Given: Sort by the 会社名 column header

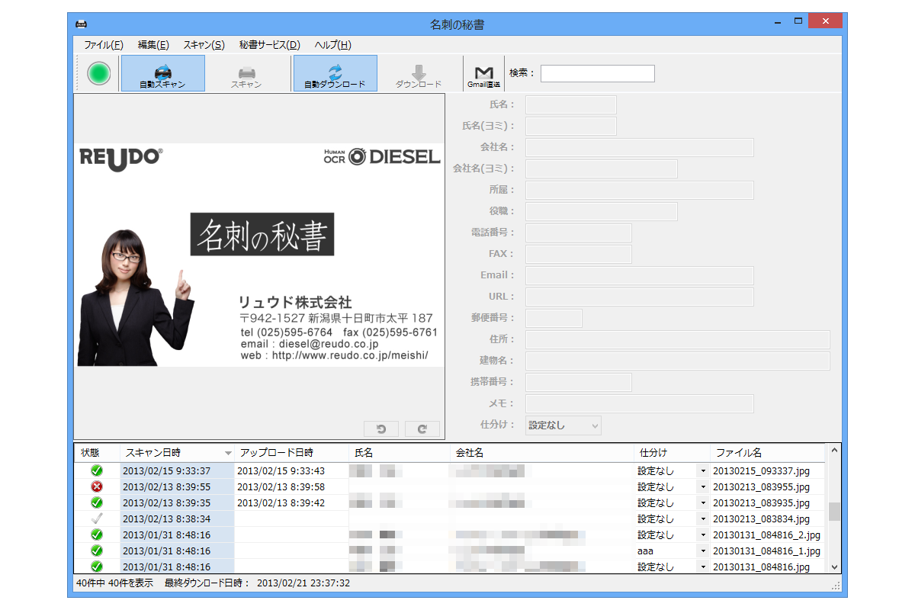Looking at the screenshot, I should (542, 453).
